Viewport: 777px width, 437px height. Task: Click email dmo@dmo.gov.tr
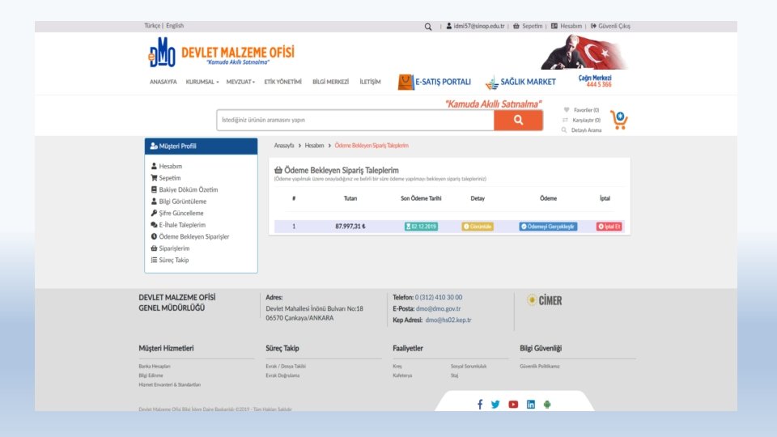(438, 308)
